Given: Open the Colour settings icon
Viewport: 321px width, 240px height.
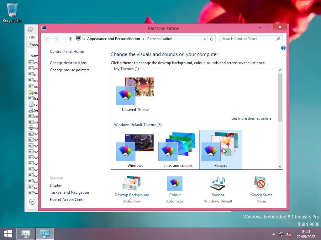Looking at the screenshot, I should click(x=175, y=183).
